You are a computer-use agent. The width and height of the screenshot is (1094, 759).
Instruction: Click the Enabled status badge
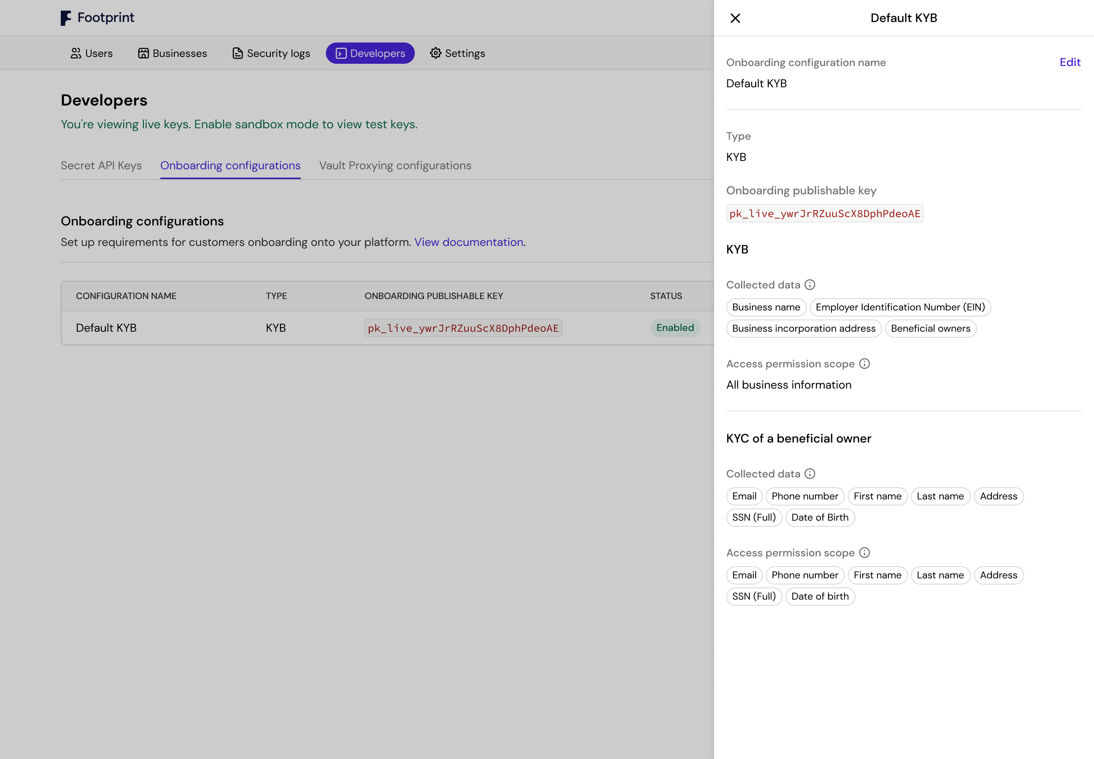pos(675,328)
